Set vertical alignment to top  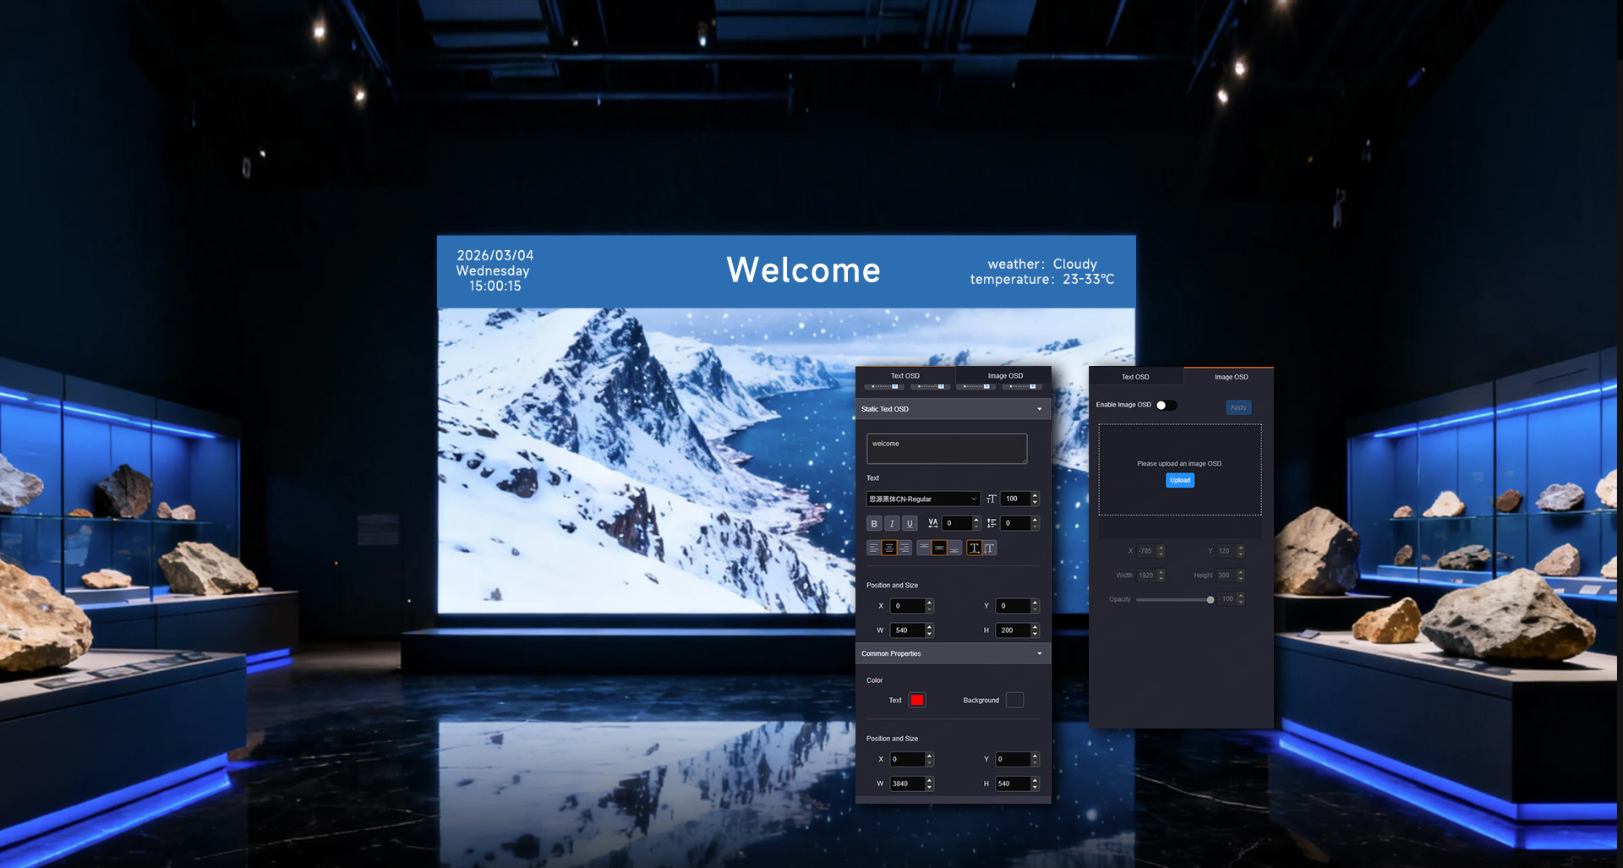924,549
